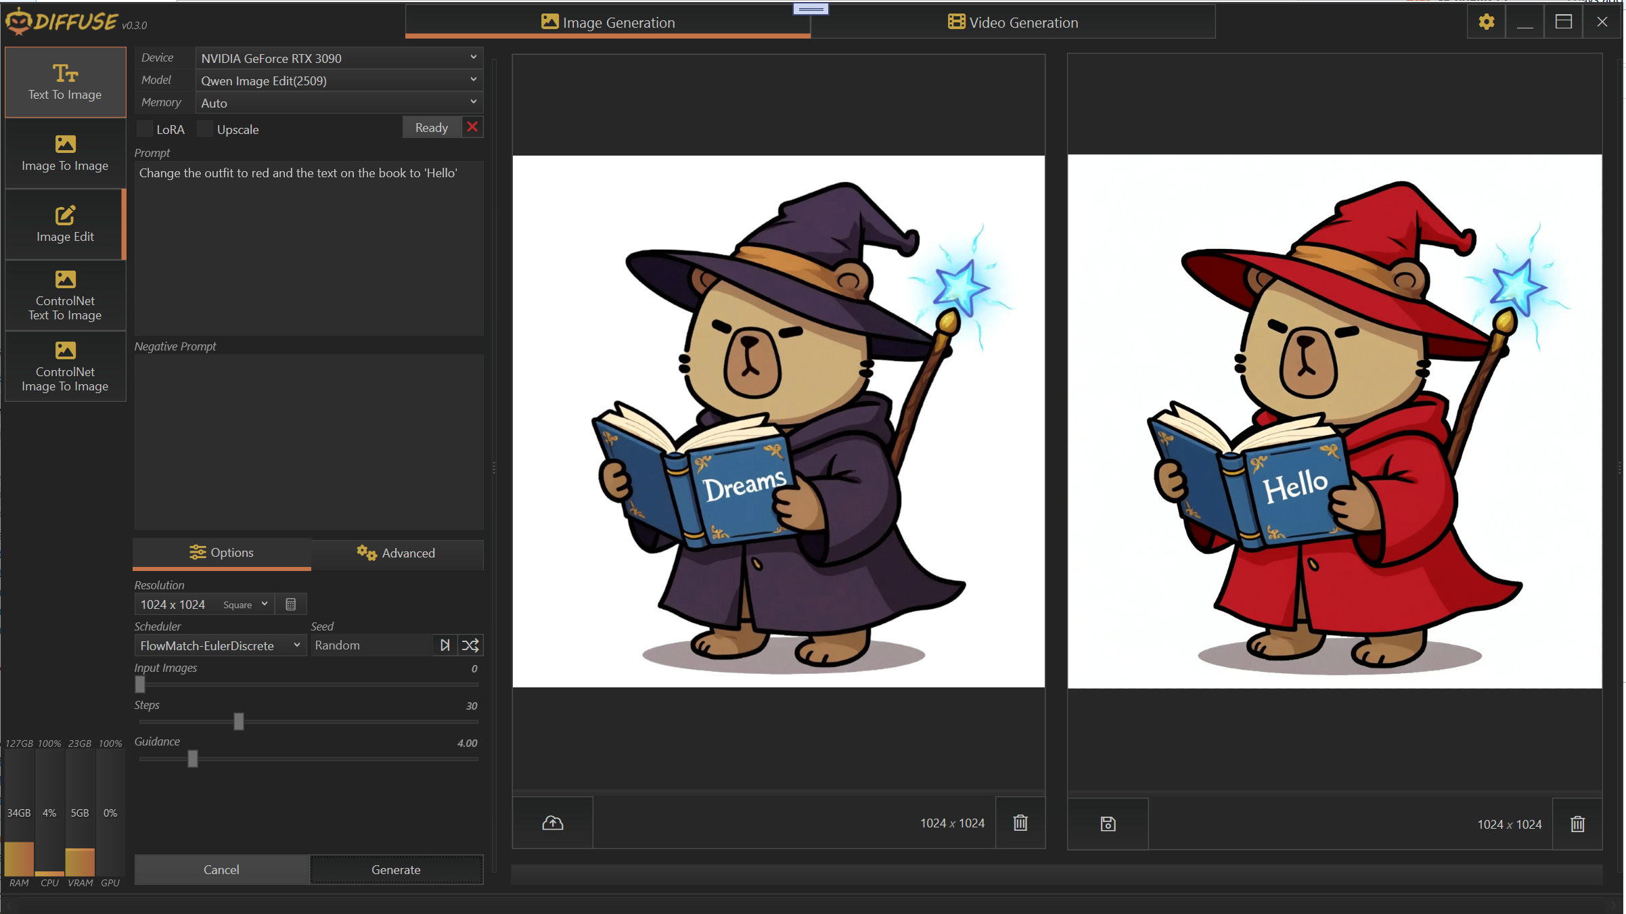Viewport: 1626px width, 914px height.
Task: Save the generated image with disk icon
Action: click(x=1107, y=823)
